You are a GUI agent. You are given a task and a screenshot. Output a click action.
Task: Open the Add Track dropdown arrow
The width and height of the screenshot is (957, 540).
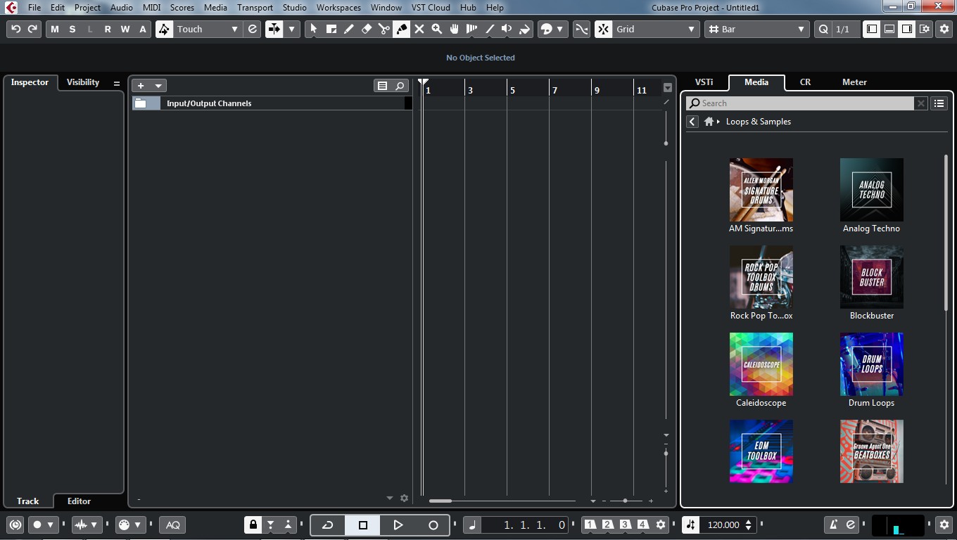pyautogui.click(x=158, y=86)
